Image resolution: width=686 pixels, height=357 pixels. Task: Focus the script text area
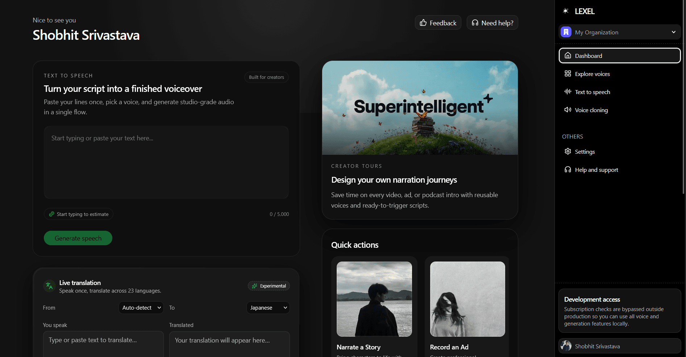point(166,162)
